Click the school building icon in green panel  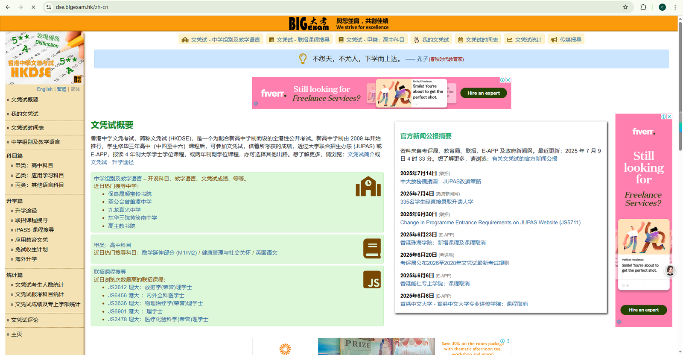pos(368,187)
